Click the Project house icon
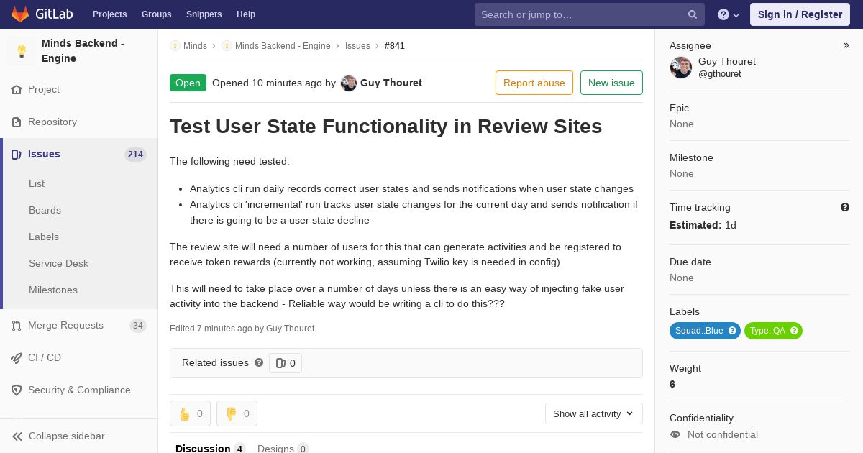Image resolution: width=863 pixels, height=453 pixels. point(17,90)
